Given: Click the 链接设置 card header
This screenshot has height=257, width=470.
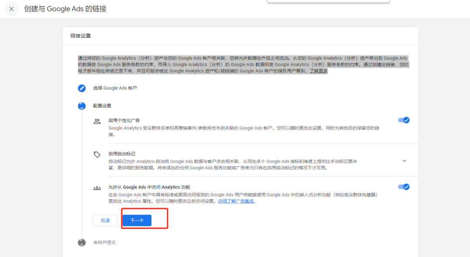Looking at the screenshot, I should tap(81, 36).
